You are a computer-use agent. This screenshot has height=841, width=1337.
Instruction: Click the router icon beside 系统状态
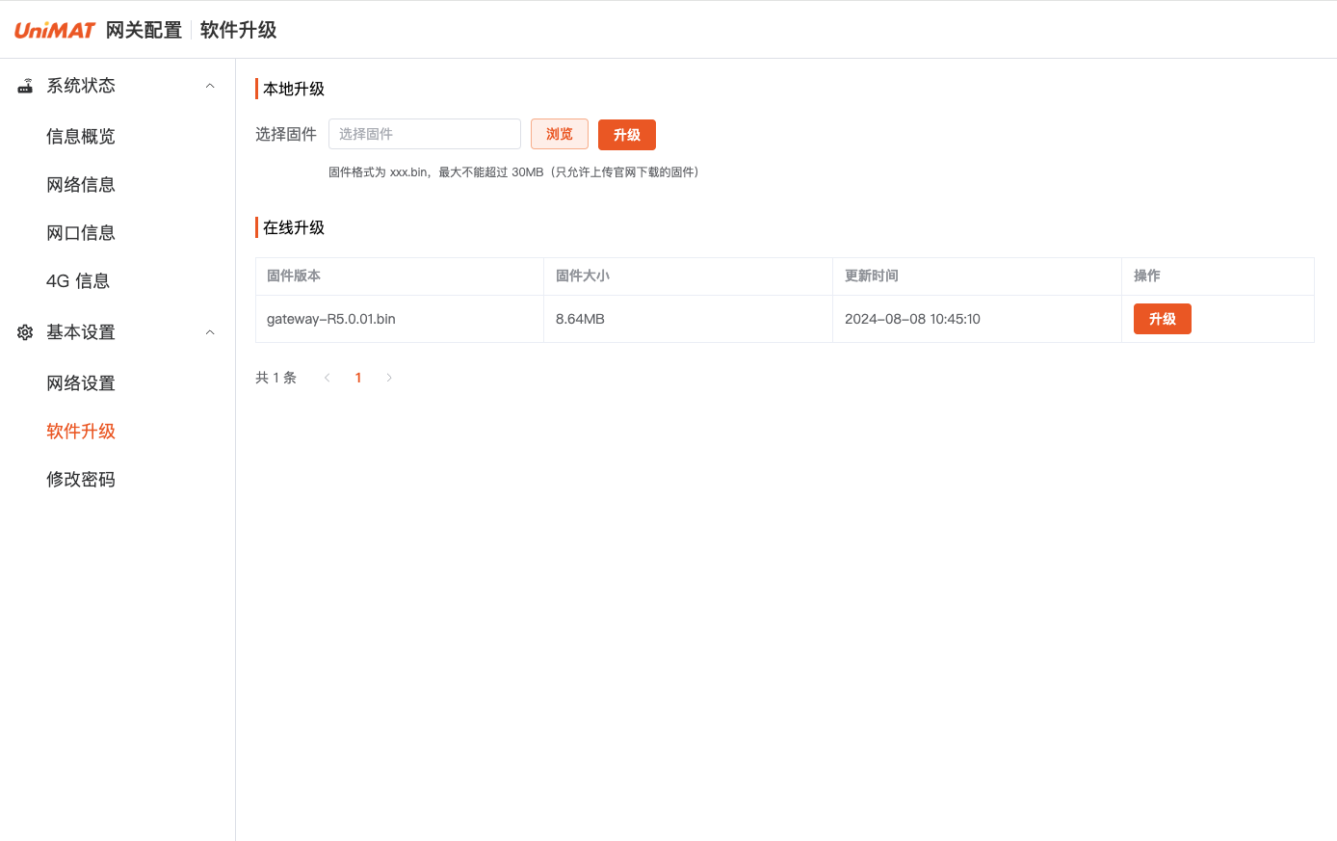pyautogui.click(x=25, y=86)
